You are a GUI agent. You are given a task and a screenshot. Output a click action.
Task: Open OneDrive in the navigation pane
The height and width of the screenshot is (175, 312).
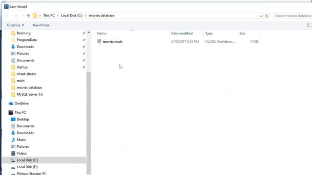[21, 104]
